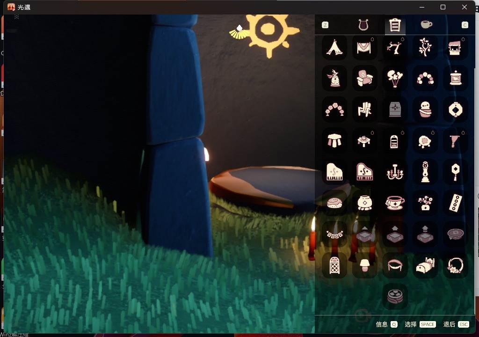
Task: Choose the small tea table prop
Action: point(364,141)
